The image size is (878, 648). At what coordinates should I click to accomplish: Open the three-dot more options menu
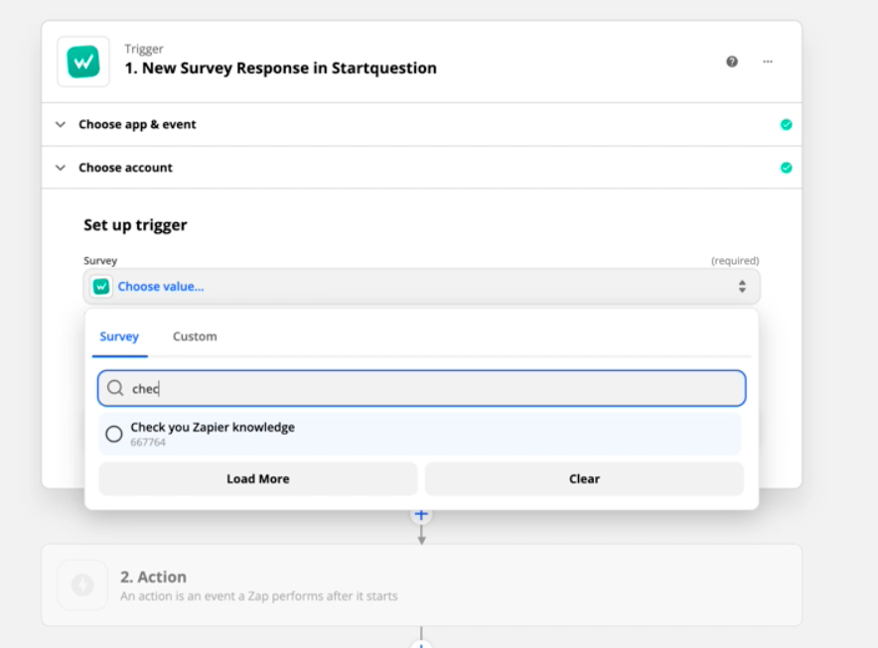(768, 62)
